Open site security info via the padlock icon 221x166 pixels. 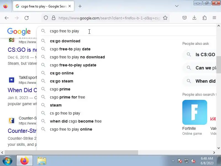54,18
